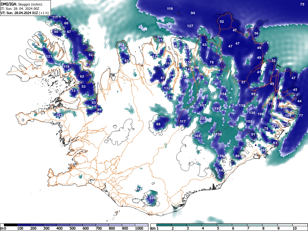Click the '1000' label on the metre scale
This screenshot has width=308, height=231.
click(139, 229)
